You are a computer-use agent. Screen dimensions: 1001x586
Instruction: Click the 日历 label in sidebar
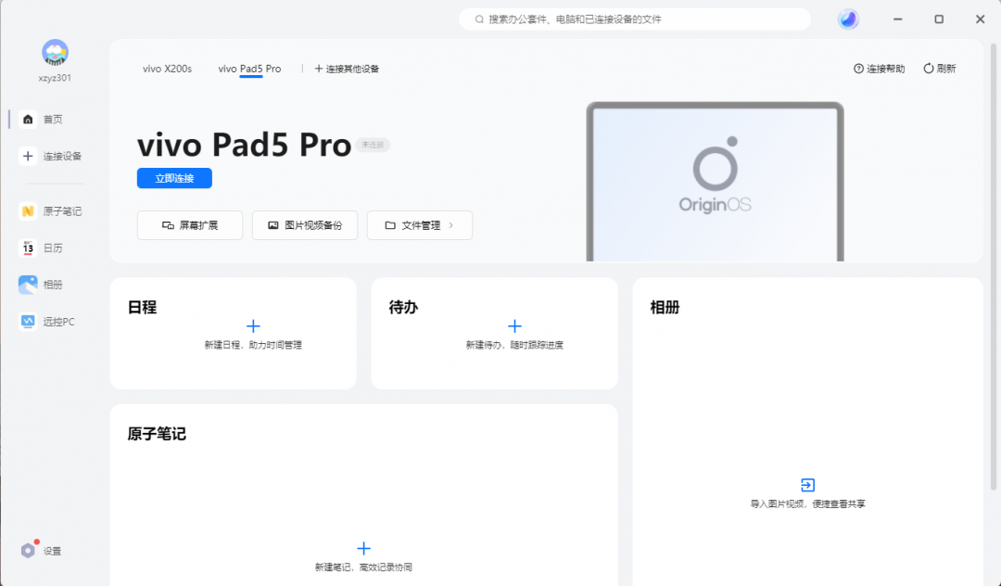point(53,248)
